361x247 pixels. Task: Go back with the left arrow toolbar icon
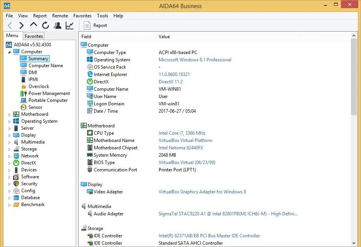point(10,25)
